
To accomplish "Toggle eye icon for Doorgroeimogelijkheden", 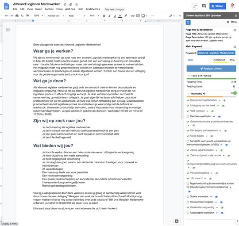I will click(x=224, y=100).
